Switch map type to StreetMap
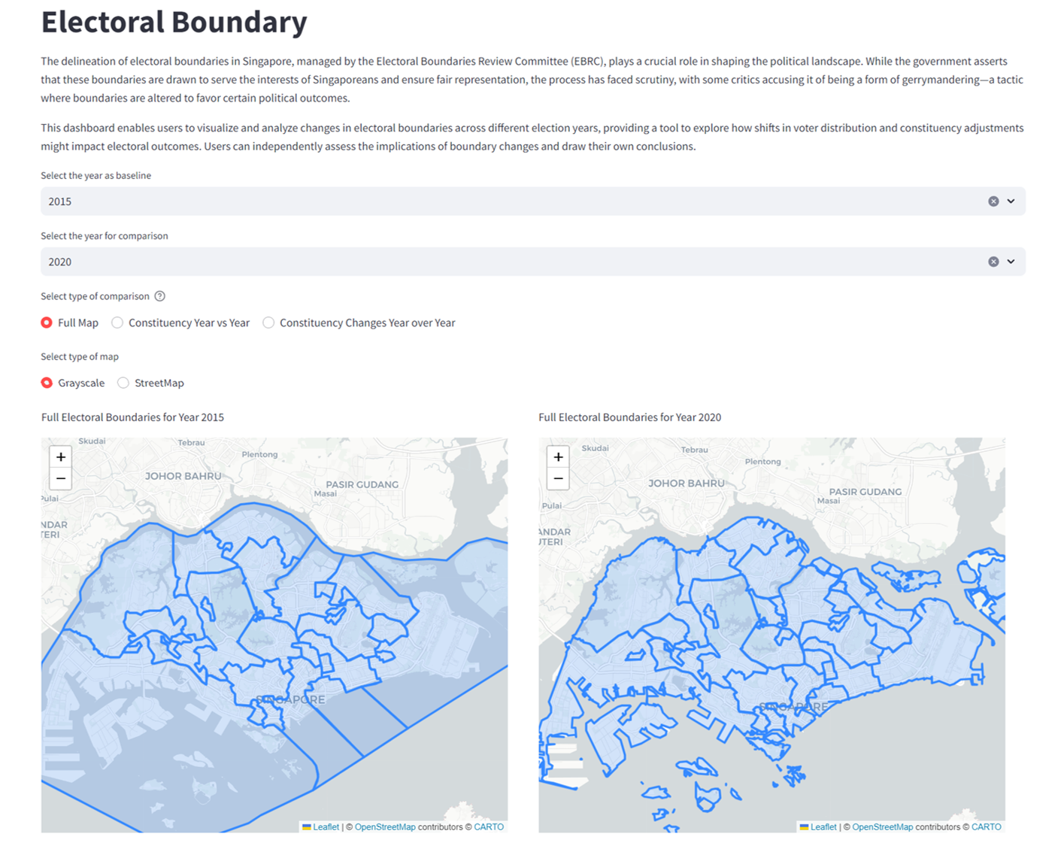The height and width of the screenshot is (846, 1064). click(123, 383)
